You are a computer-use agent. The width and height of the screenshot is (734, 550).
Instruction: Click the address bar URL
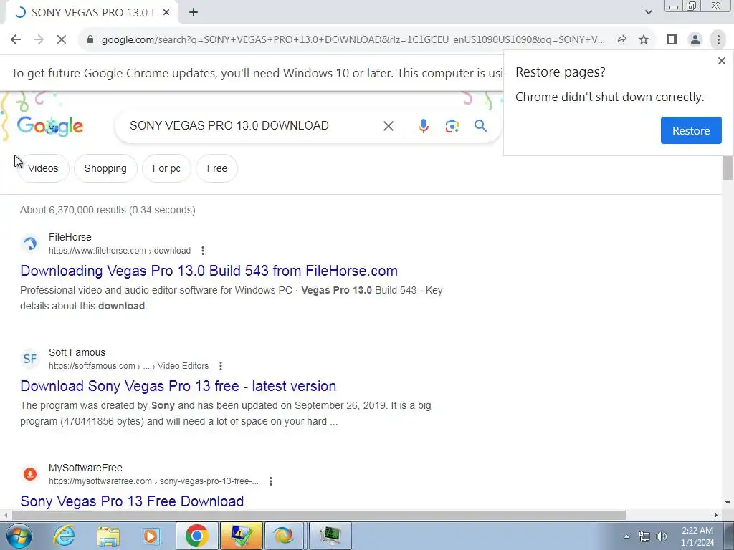[353, 40]
